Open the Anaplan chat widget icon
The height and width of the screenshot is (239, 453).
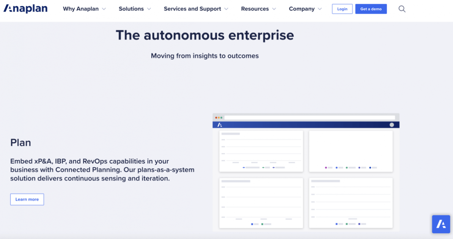click(440, 224)
